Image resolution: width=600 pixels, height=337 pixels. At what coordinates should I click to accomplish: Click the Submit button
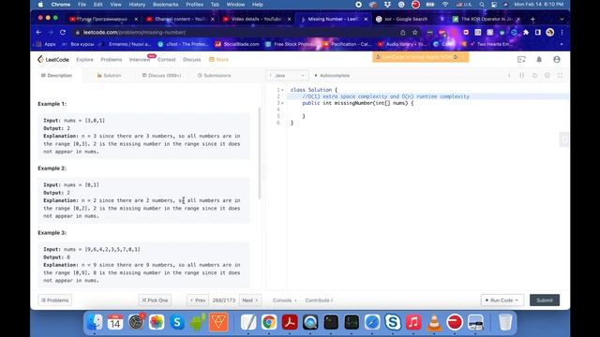coord(545,300)
